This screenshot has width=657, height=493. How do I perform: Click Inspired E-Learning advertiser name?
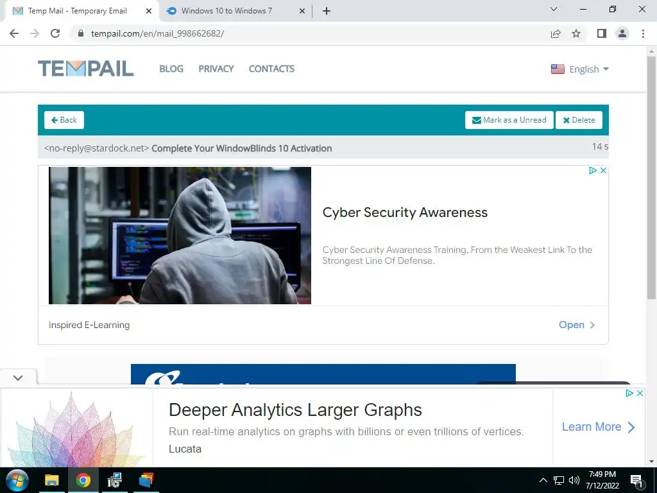89,325
